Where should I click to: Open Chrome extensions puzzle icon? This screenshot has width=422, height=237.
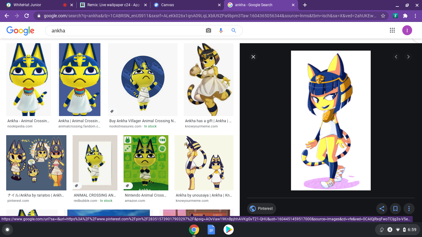pos(405,16)
